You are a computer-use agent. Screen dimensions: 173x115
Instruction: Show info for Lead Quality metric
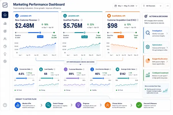pos(54,69)
